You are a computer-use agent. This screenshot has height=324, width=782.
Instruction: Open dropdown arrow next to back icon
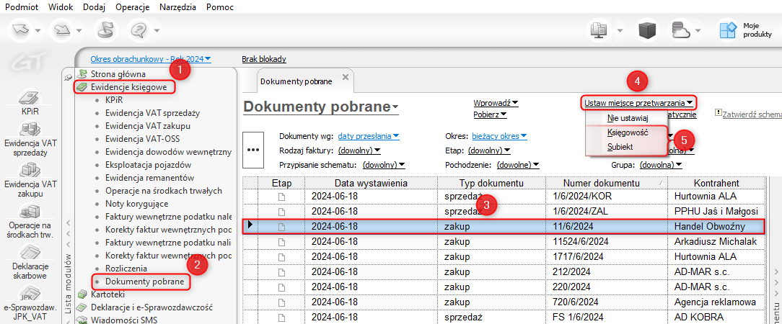pos(40,30)
